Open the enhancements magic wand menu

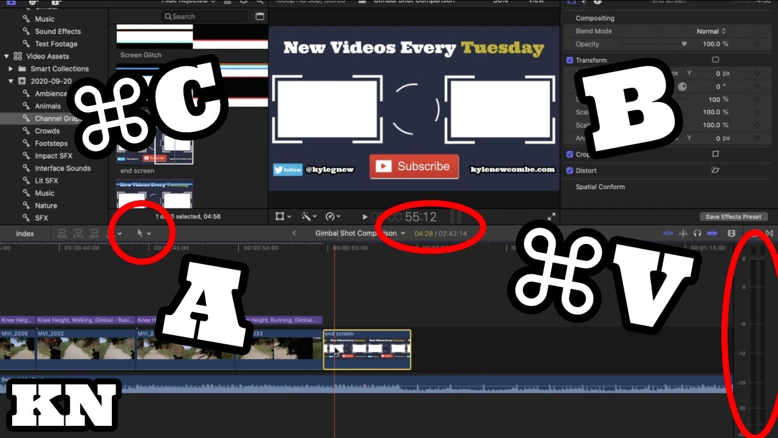[x=309, y=217]
